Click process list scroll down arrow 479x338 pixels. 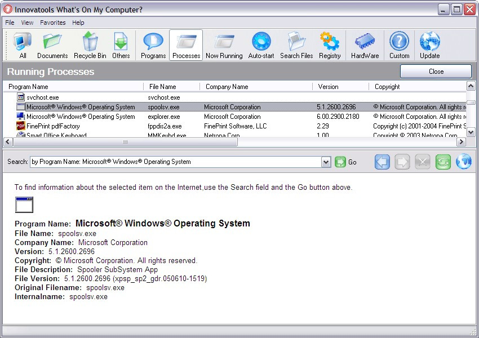coord(471,132)
